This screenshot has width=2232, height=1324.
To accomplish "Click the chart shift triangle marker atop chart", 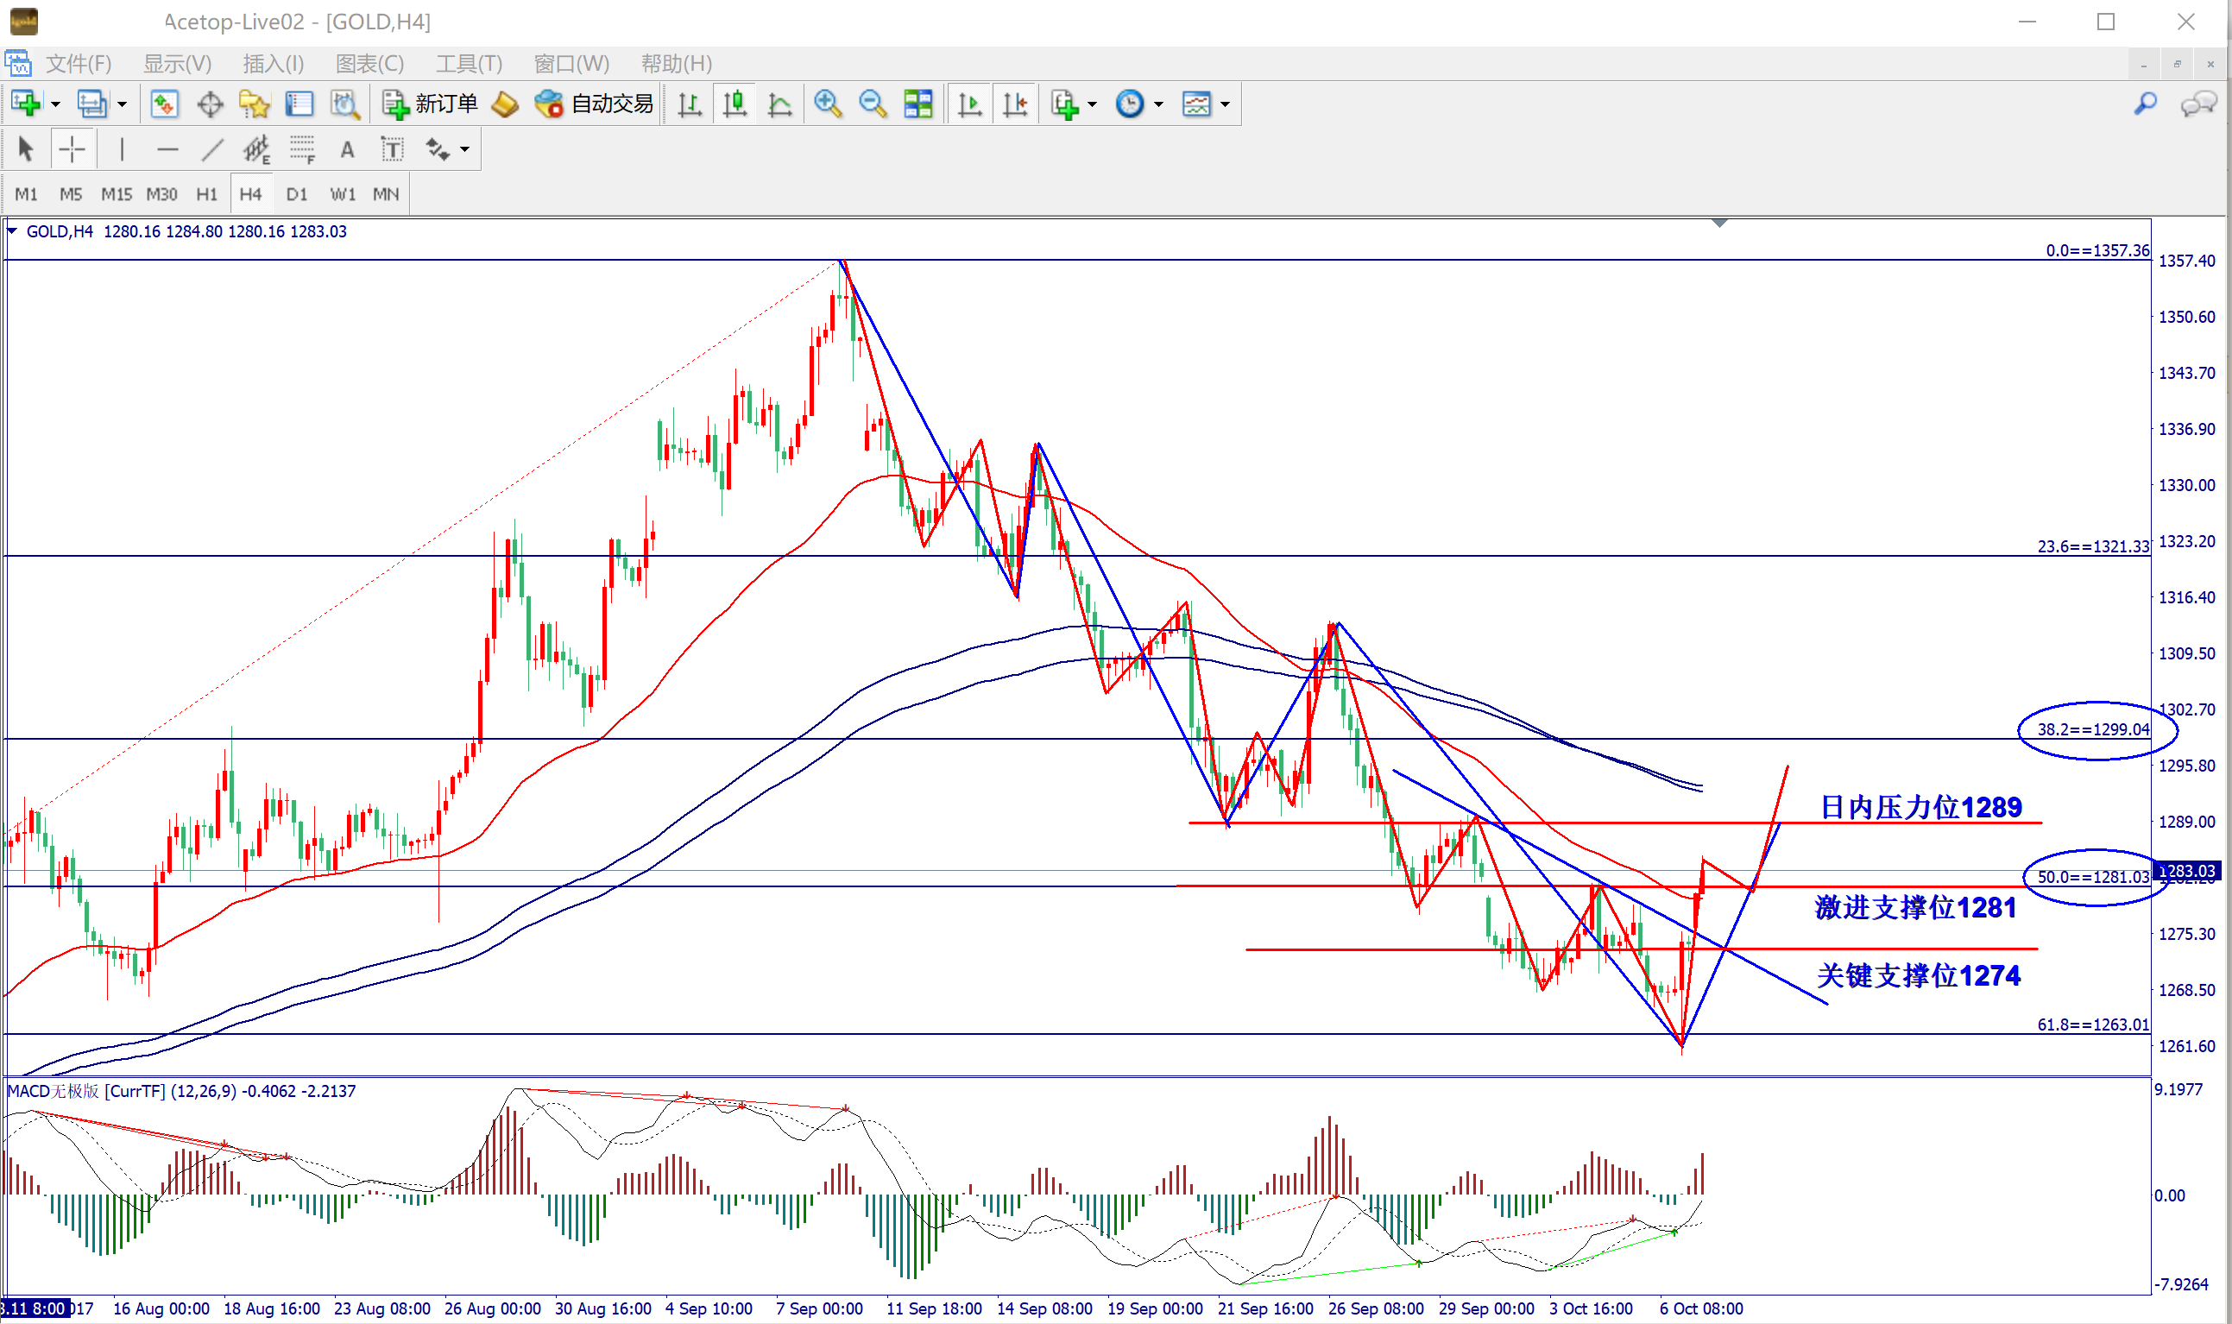I will 1719,223.
